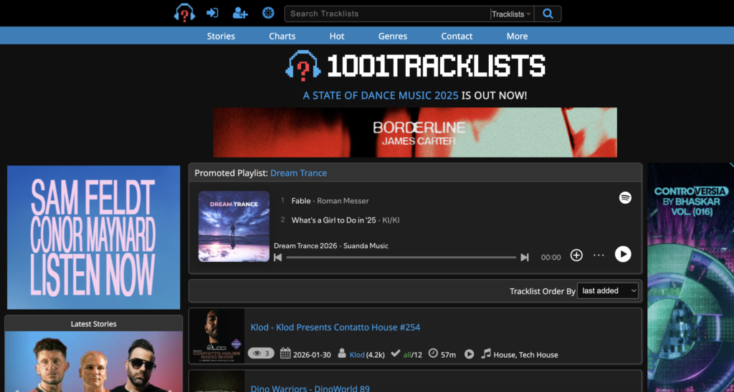Click the add user register icon
734x392 pixels.
240,13
